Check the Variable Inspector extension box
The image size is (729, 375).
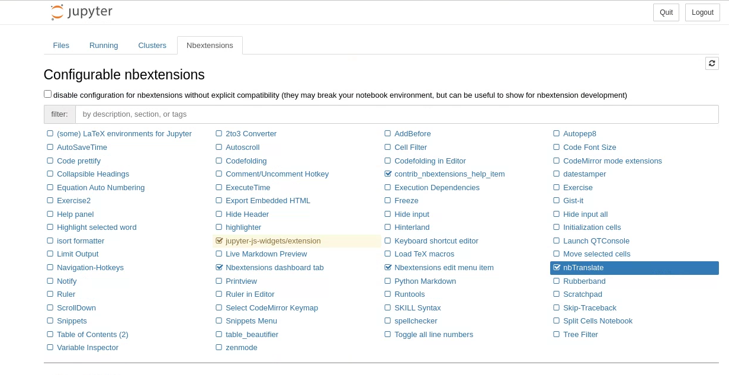click(50, 348)
